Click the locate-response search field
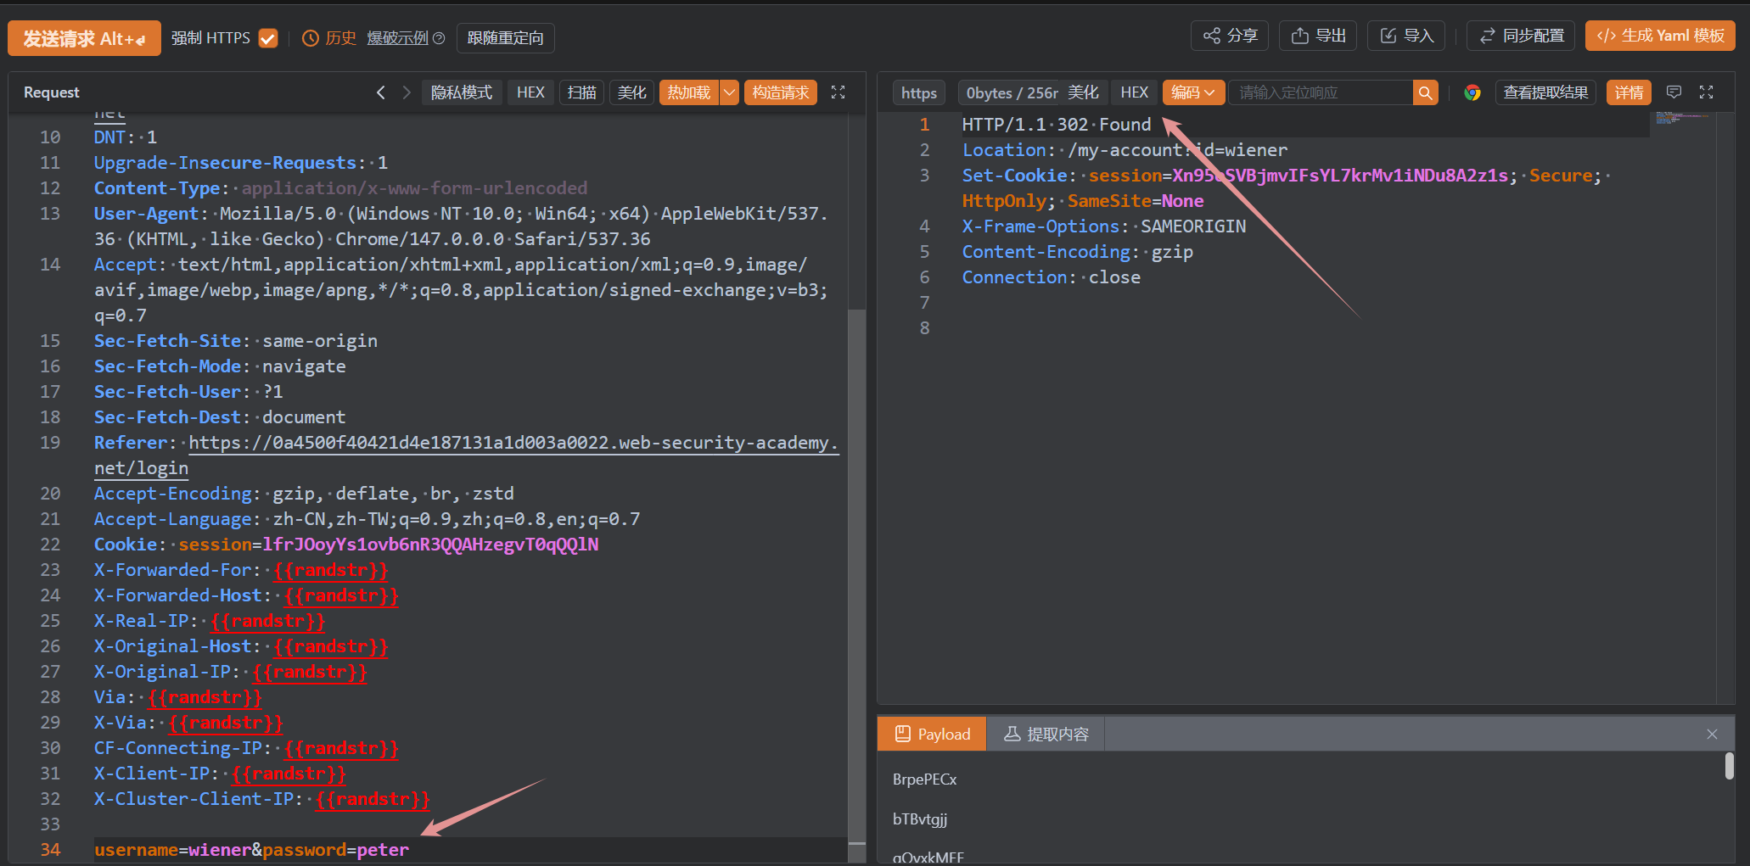1750x866 pixels. pos(1321,92)
